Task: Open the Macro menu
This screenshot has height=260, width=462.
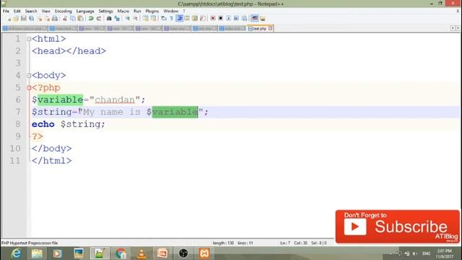Action: coord(123,12)
